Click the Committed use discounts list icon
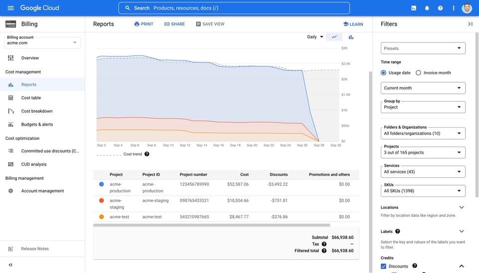The height and width of the screenshot is (273, 479). point(10,151)
